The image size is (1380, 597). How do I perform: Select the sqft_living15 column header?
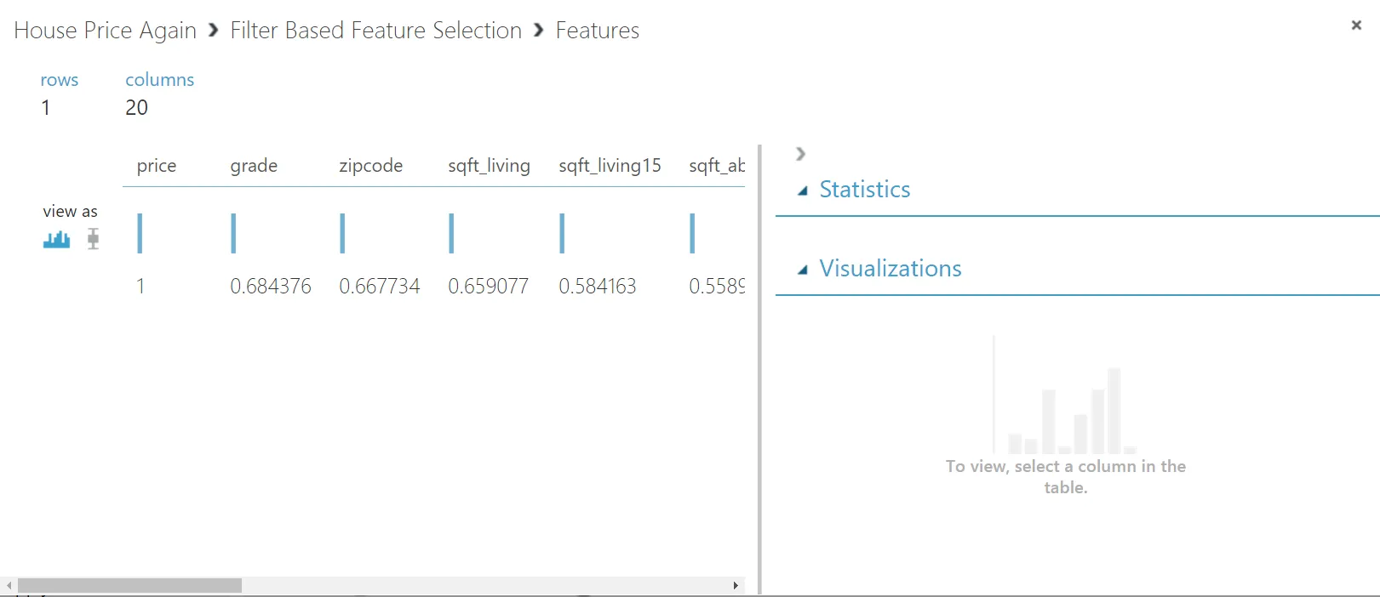[x=610, y=166]
